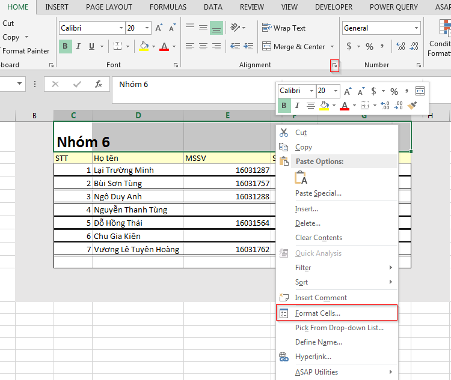Click formula bar text Nhóm 6

[133, 84]
